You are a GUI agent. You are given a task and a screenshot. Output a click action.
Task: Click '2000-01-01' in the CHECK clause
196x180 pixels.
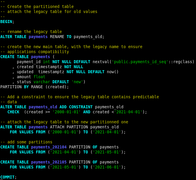(67, 112)
